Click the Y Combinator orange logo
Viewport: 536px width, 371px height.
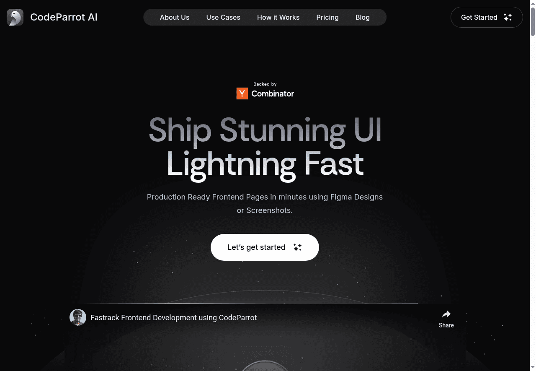pyautogui.click(x=242, y=93)
